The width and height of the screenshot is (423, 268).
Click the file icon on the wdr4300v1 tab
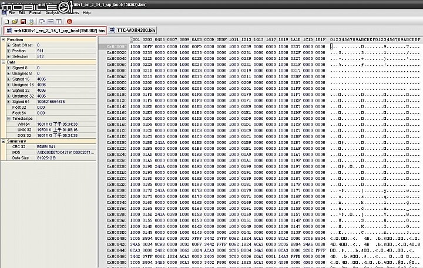9,31
